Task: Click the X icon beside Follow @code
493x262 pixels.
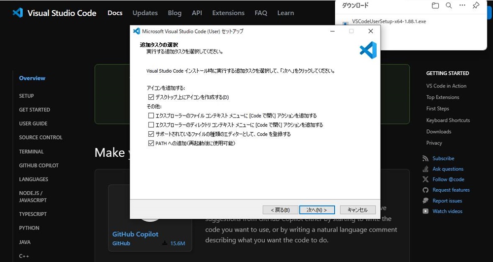Action: tap(425, 179)
